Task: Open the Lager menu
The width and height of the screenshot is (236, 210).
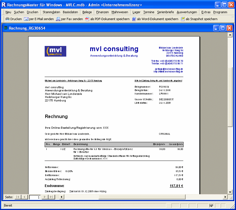Action: (x=136, y=12)
